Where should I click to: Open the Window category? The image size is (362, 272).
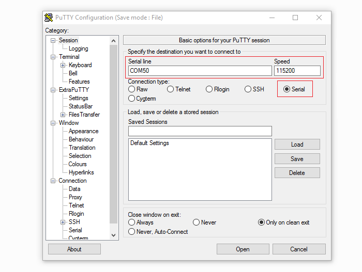pos(69,123)
